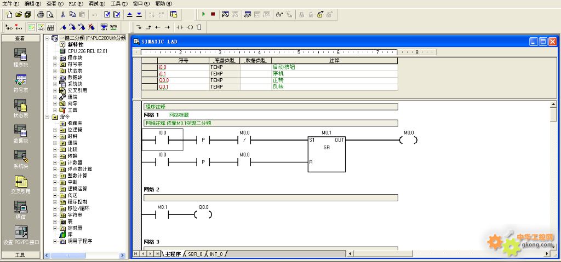Expand the 调用子程序 tree node
The image size is (561, 262).
(x=55, y=241)
